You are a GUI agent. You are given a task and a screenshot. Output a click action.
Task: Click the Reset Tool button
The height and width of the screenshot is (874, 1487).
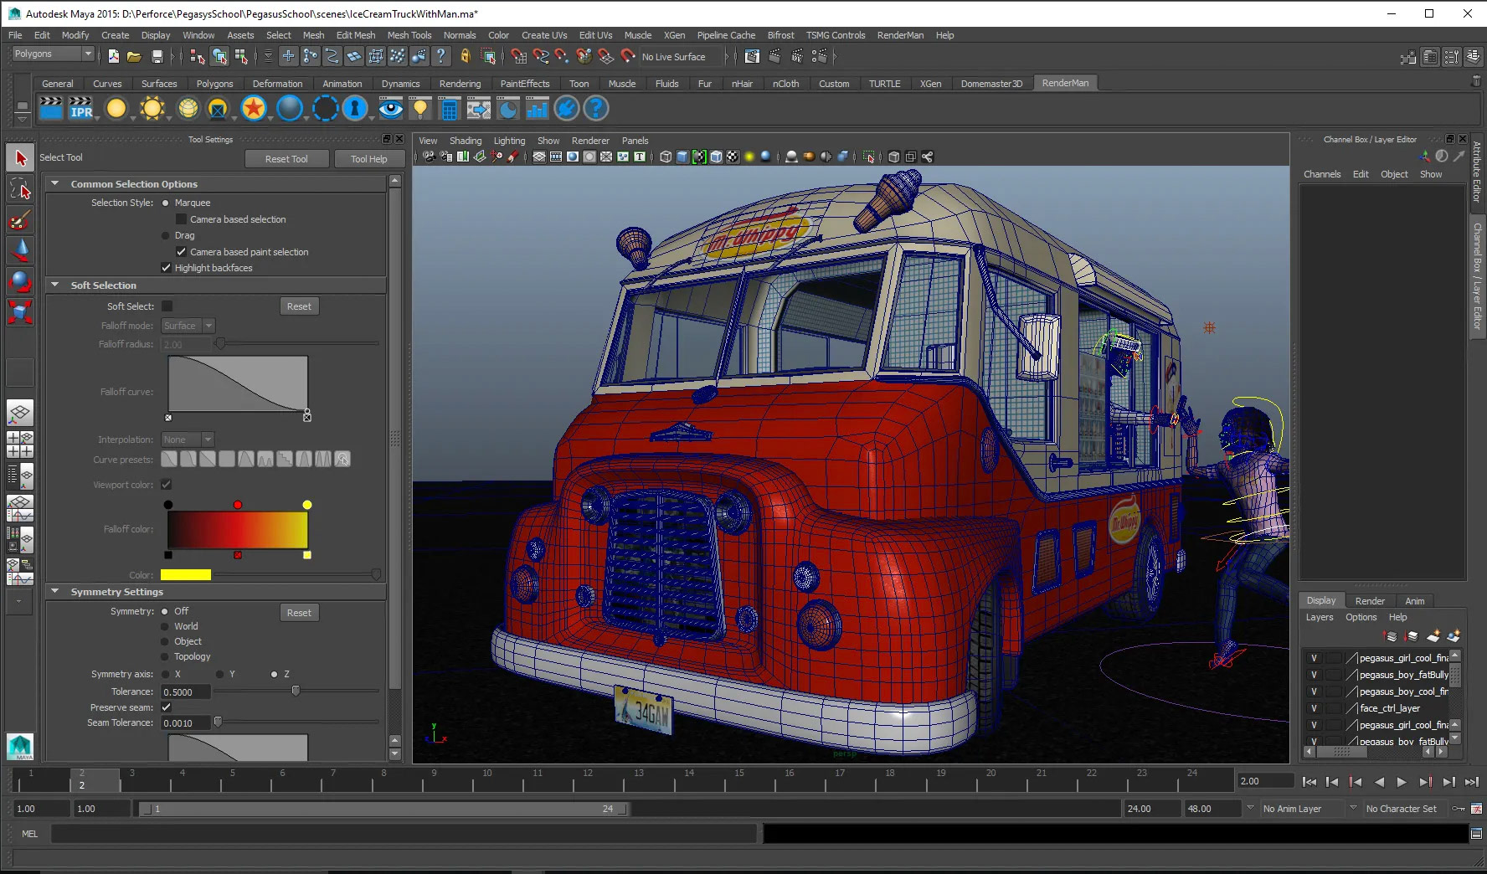tap(286, 159)
